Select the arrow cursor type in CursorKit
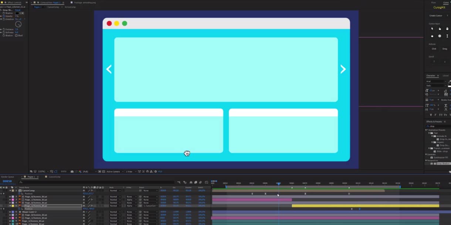The height and width of the screenshot is (225, 451). point(433,28)
